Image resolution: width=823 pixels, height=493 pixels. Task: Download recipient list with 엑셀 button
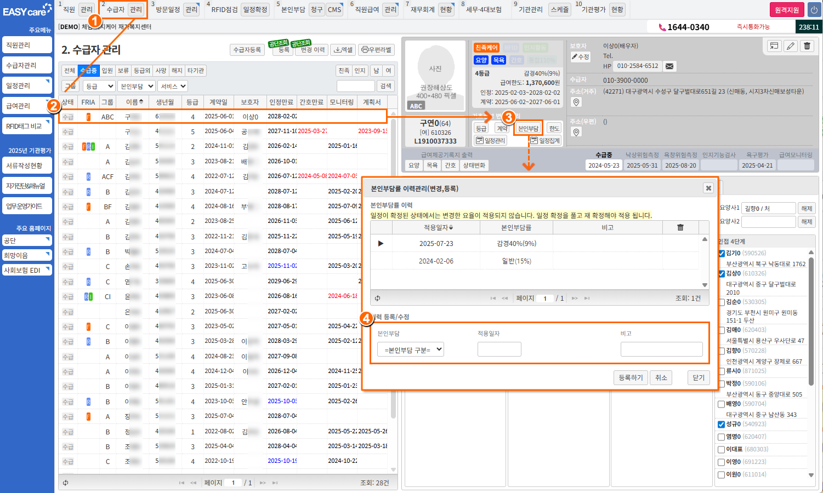click(344, 50)
